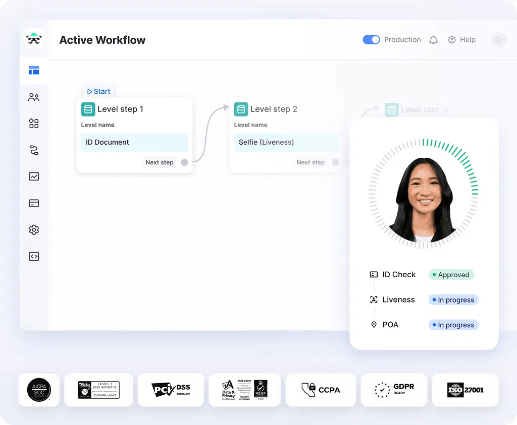
Task: Open the workflow route icon in sidebar
Action: pyautogui.click(x=34, y=150)
